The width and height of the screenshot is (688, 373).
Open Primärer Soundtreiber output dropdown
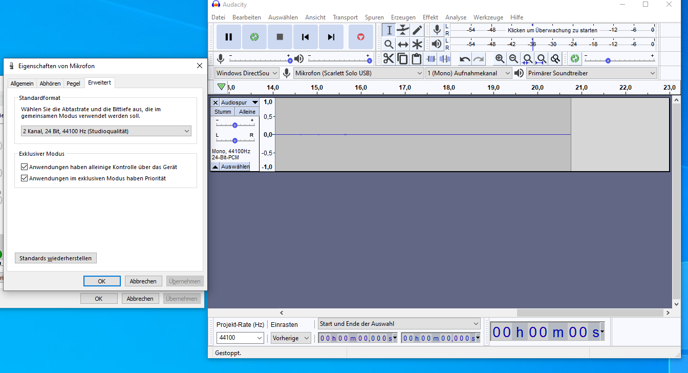(x=591, y=73)
